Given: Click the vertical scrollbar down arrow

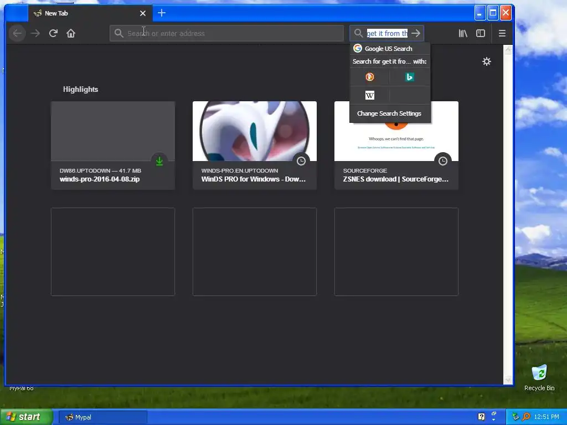Looking at the screenshot, I should 508,380.
